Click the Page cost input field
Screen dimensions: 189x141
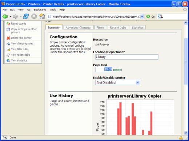click(x=104, y=69)
